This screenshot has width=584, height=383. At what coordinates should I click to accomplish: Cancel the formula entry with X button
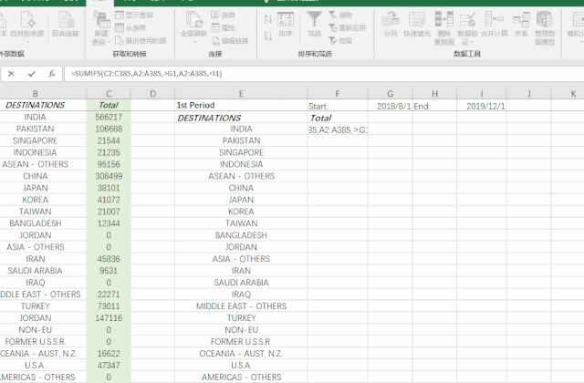tap(11, 74)
